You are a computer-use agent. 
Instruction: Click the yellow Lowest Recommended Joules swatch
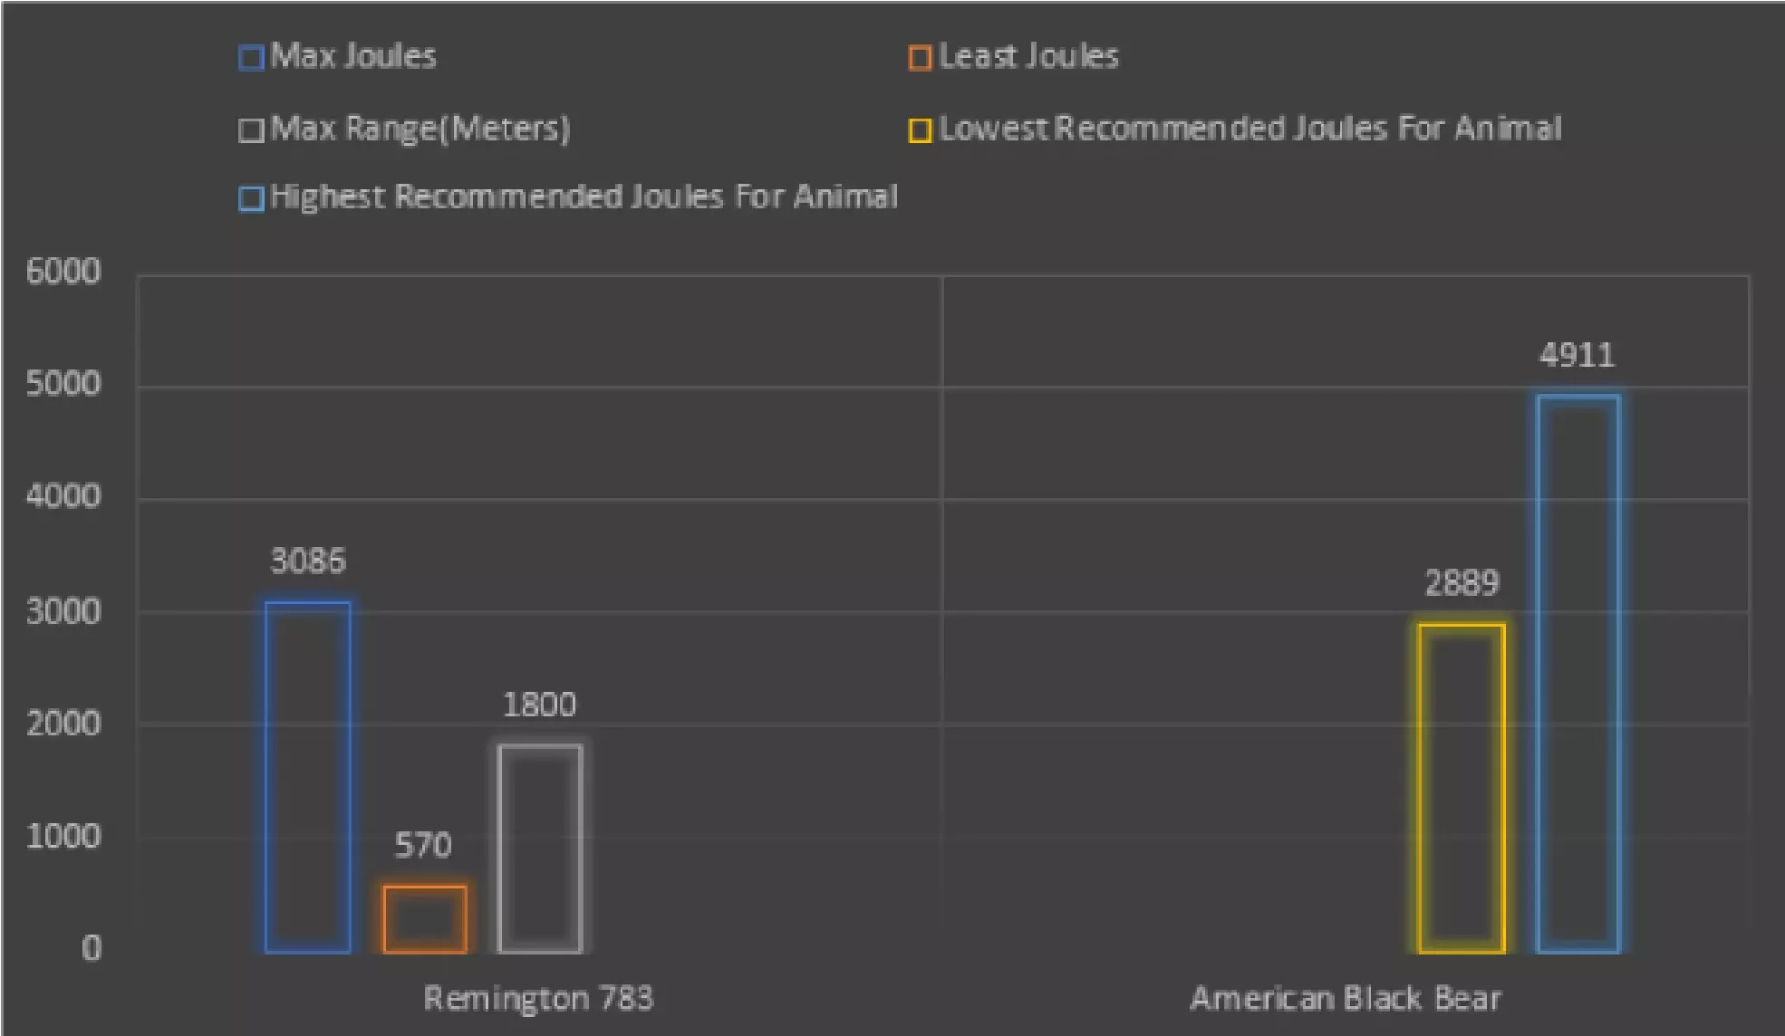[x=920, y=130]
